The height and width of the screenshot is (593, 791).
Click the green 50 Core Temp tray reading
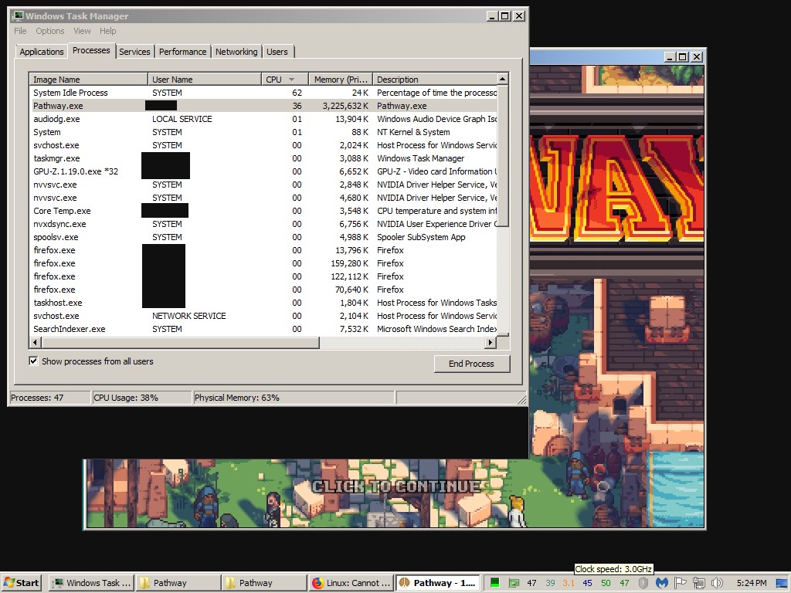(x=606, y=583)
